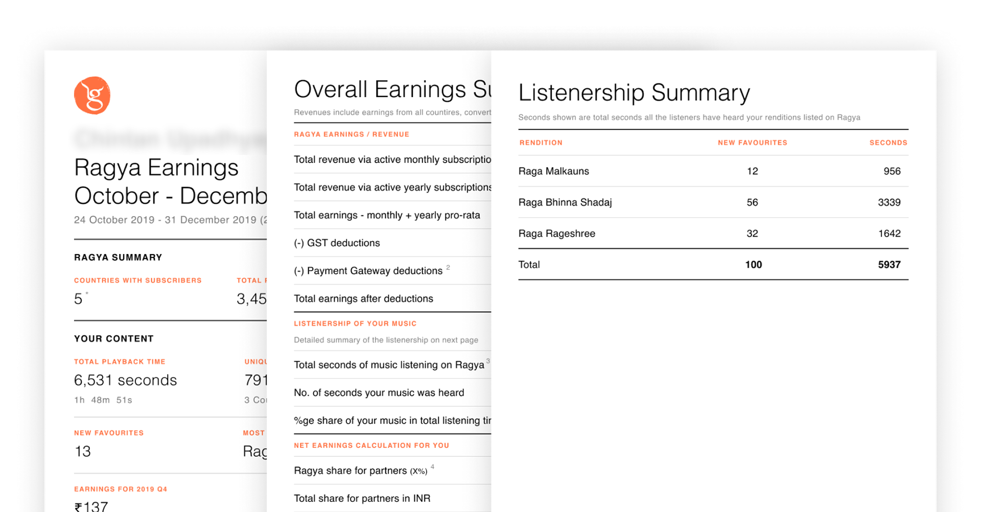Click 'Revenues include earnings from all' subtitle

[x=392, y=112]
